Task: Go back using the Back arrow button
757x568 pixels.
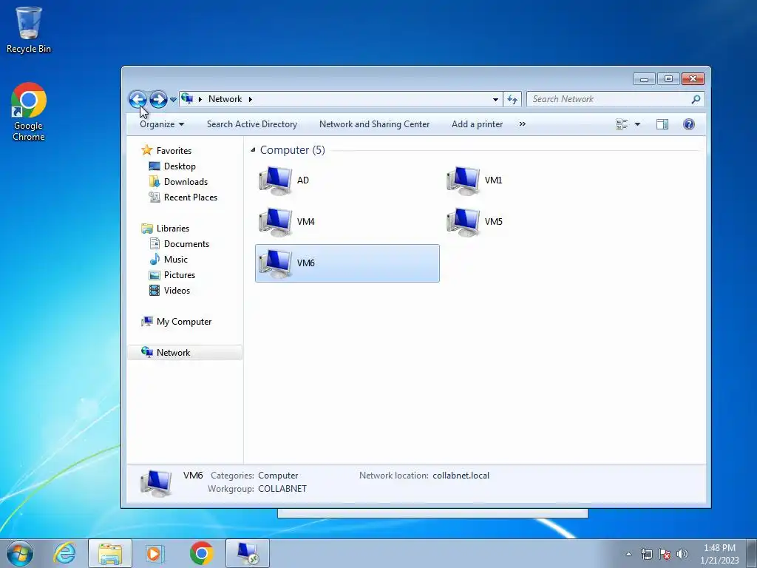Action: pos(138,100)
